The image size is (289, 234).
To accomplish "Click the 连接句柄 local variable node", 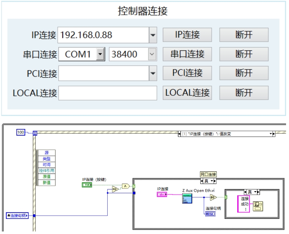I will click(17, 216).
